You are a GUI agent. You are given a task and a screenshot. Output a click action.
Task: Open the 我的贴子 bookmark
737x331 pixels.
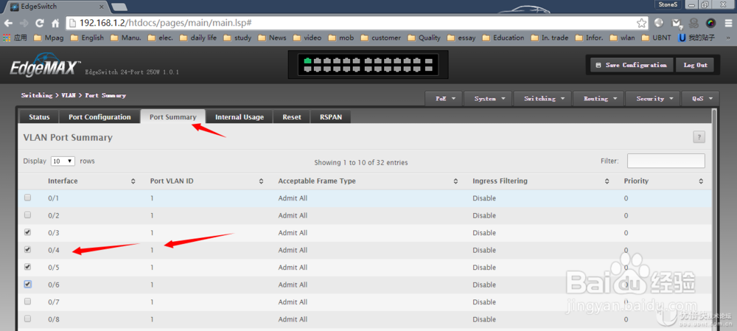[696, 38]
